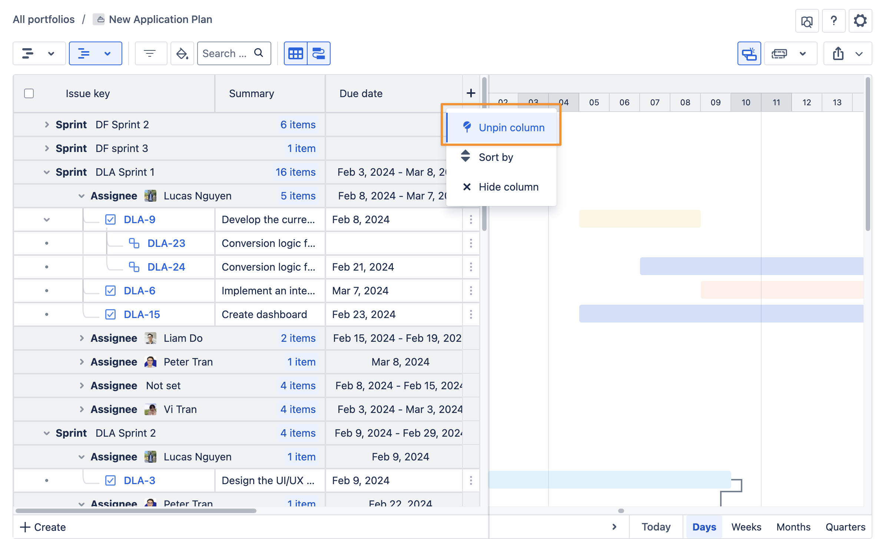Click the feedback chat icon
Screen dimensions: 885x539
point(806,22)
